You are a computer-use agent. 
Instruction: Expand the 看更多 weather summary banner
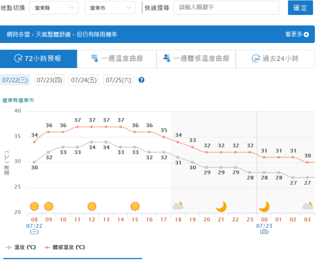297,34
